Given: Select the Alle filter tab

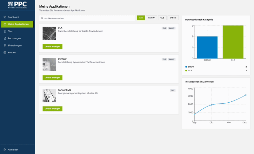Looking at the screenshot, I should (x=141, y=18).
